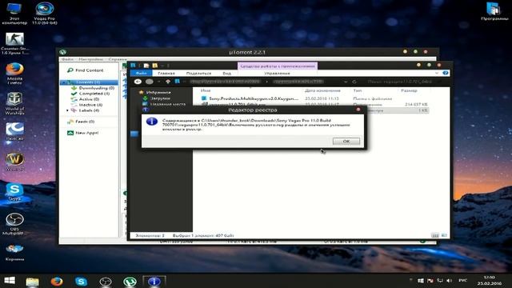This screenshot has width=512, height=288.
Task: Show hidden system tray icons
Action: 410,281
